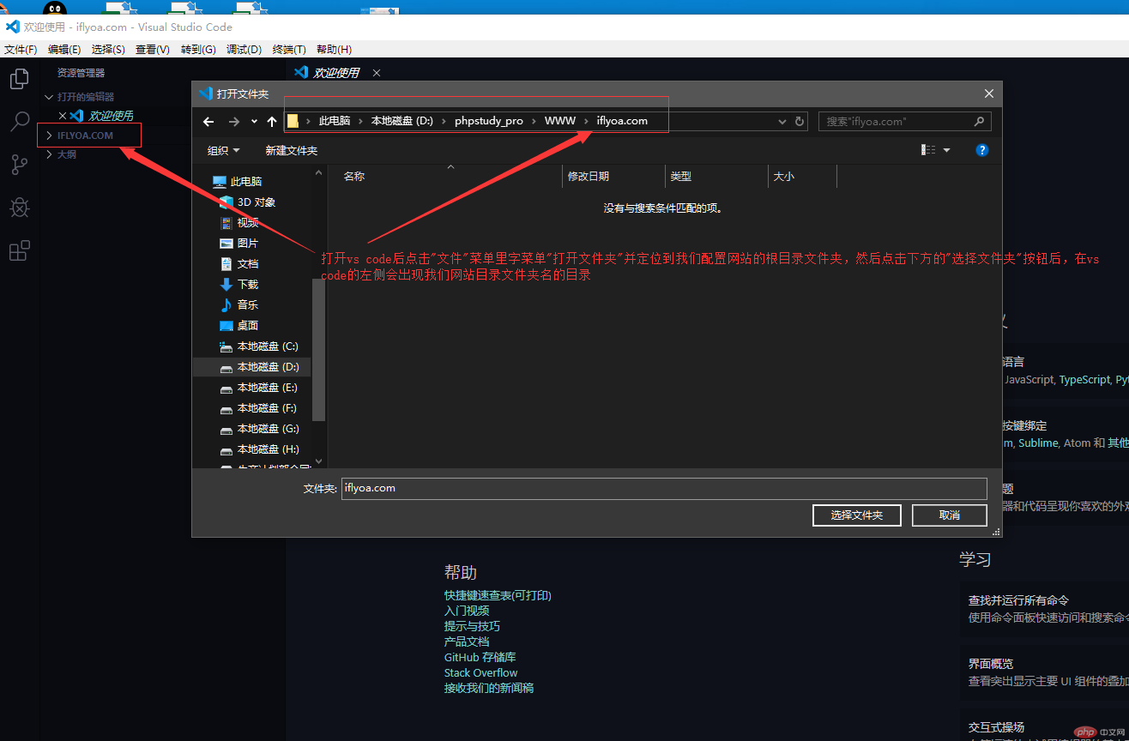Image resolution: width=1129 pixels, height=741 pixels.
Task: Click the search magnifier icon in the dialog
Action: coord(979,122)
